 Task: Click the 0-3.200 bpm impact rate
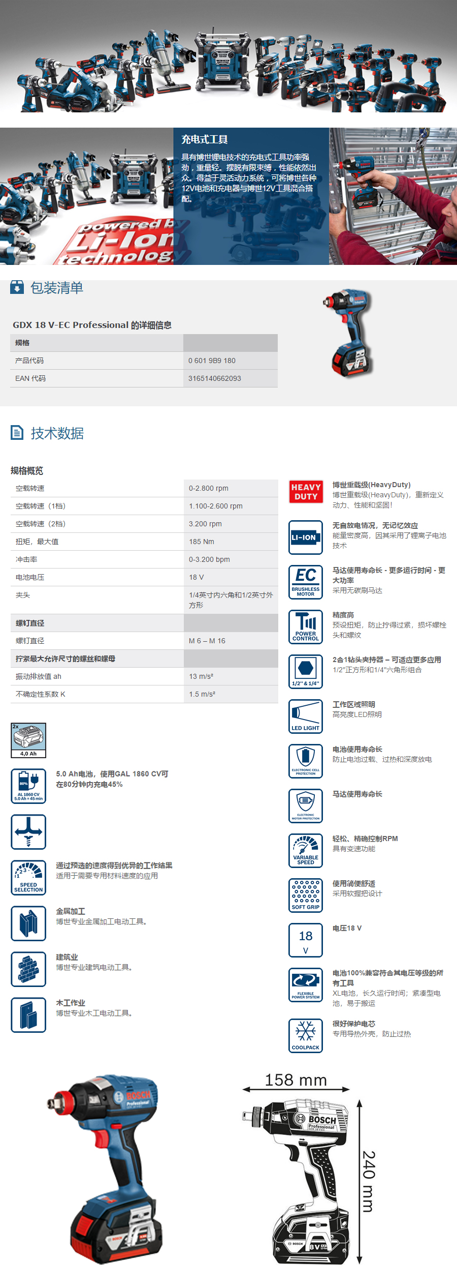coord(209,559)
